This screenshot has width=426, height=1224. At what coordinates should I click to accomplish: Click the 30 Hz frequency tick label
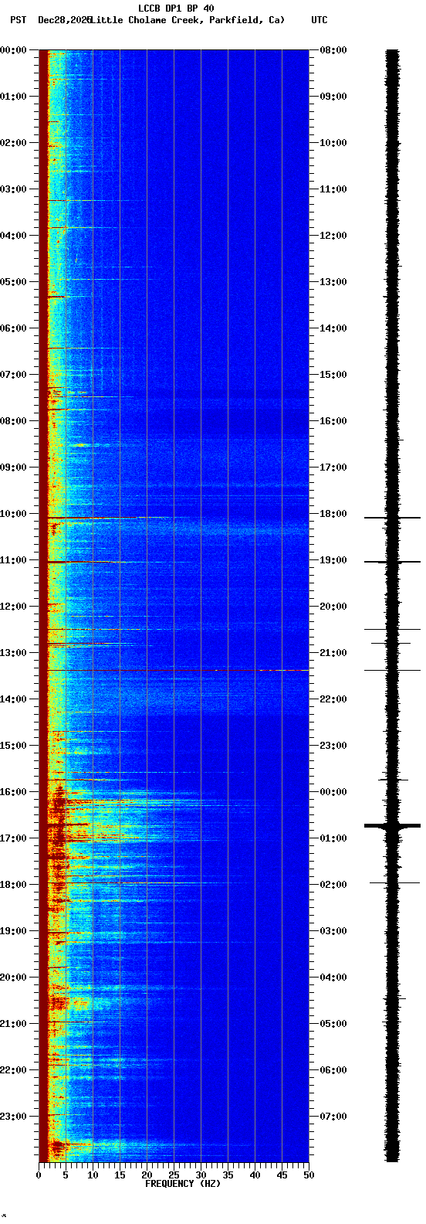tap(201, 1175)
